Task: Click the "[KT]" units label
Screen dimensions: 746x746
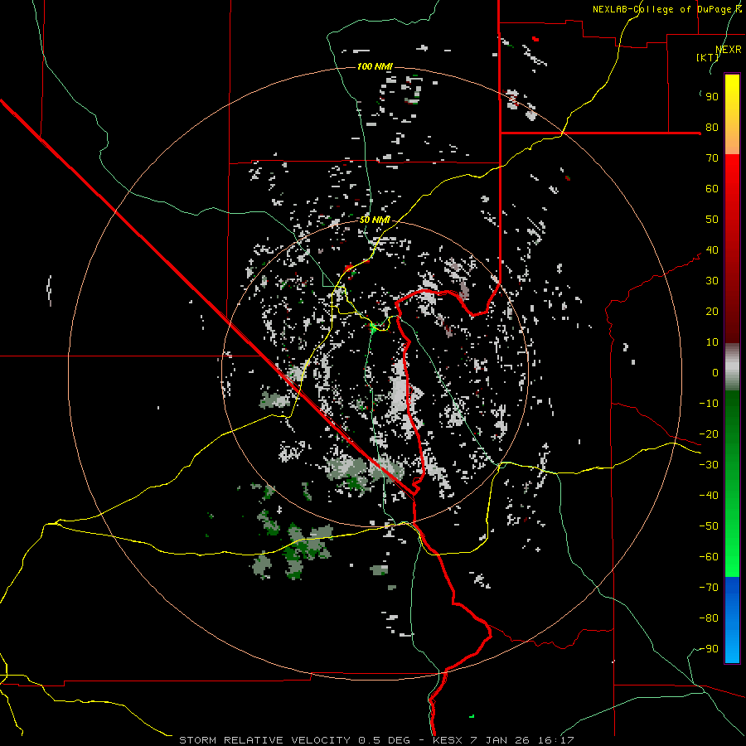Action: [x=708, y=57]
